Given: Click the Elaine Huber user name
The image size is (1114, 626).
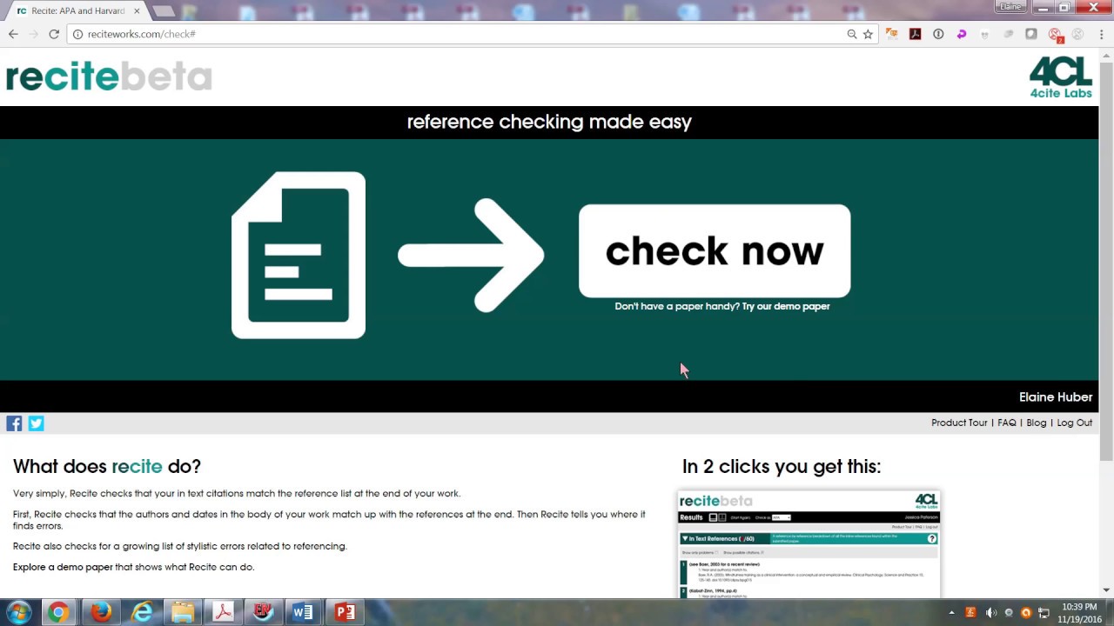Looking at the screenshot, I should pyautogui.click(x=1056, y=397).
